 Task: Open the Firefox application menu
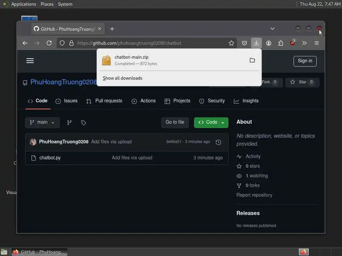click(317, 43)
